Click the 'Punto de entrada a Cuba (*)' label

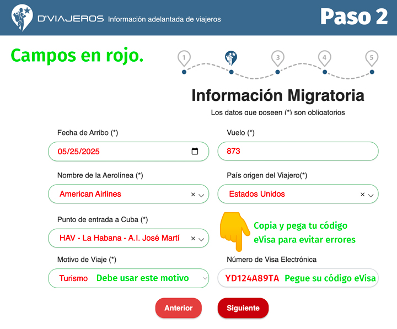pos(103,219)
